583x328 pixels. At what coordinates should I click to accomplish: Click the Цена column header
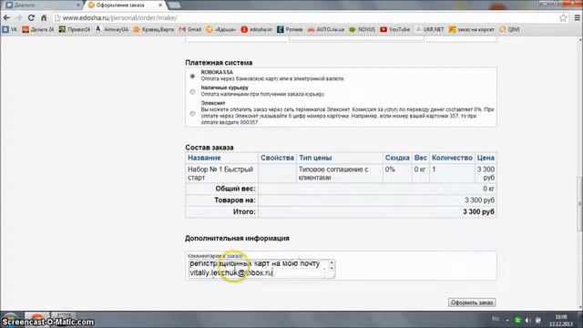486,158
